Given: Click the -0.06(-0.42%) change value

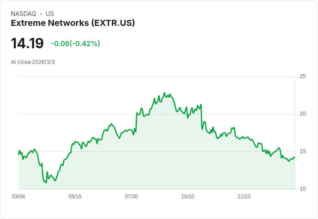Looking at the screenshot, I should 76,44.
